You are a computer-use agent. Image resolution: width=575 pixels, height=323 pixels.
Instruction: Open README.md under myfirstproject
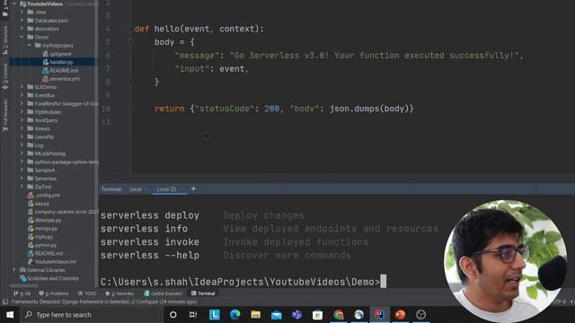(64, 70)
